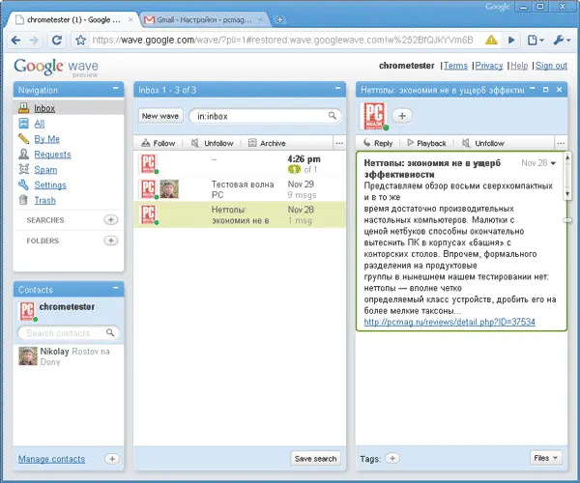This screenshot has width=580, height=483.
Task: Click the message scrollbar down arrow
Action: [567, 194]
